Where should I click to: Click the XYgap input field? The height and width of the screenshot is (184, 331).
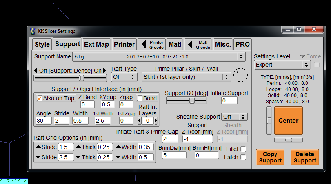pyautogui.click(x=108, y=104)
